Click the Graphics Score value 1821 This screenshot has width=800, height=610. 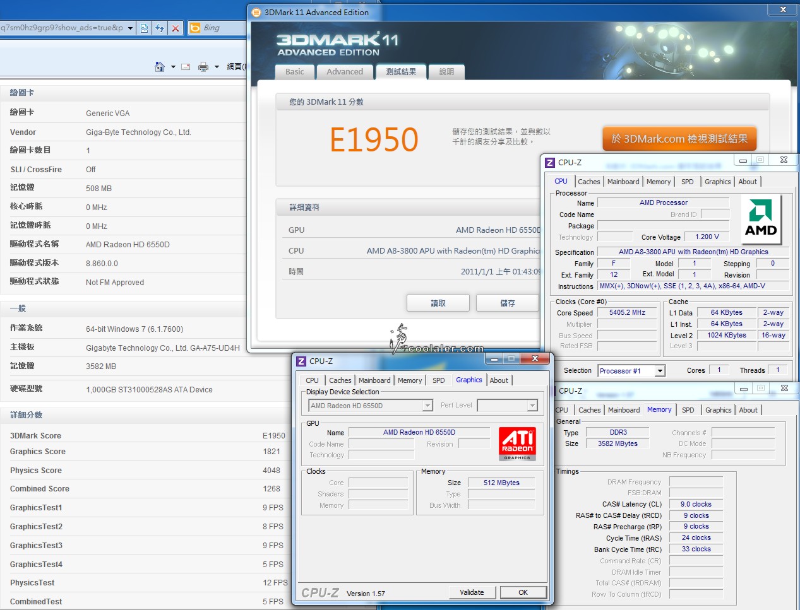pyautogui.click(x=272, y=452)
